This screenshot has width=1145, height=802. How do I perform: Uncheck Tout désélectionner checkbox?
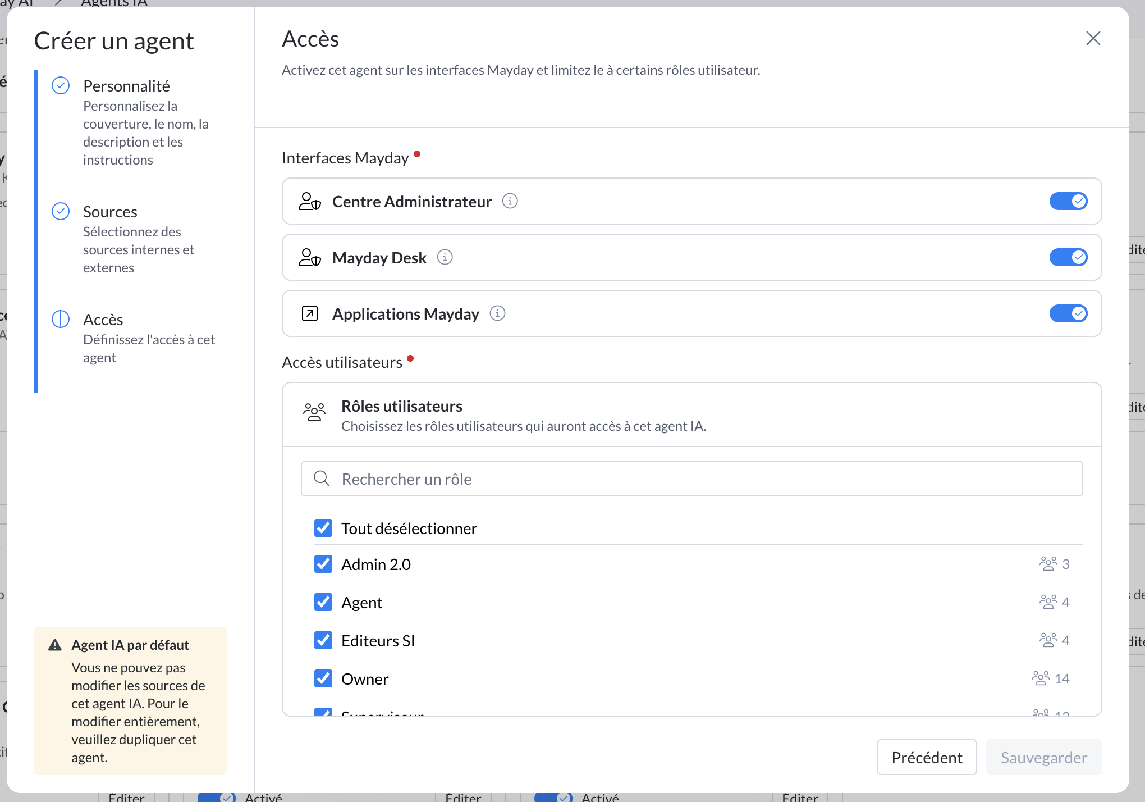[x=323, y=528]
